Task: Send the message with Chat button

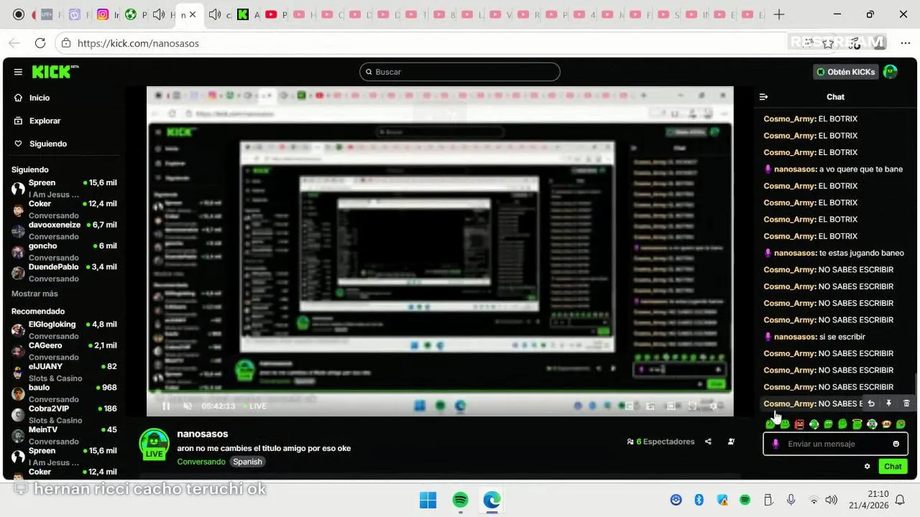Action: [x=893, y=466]
